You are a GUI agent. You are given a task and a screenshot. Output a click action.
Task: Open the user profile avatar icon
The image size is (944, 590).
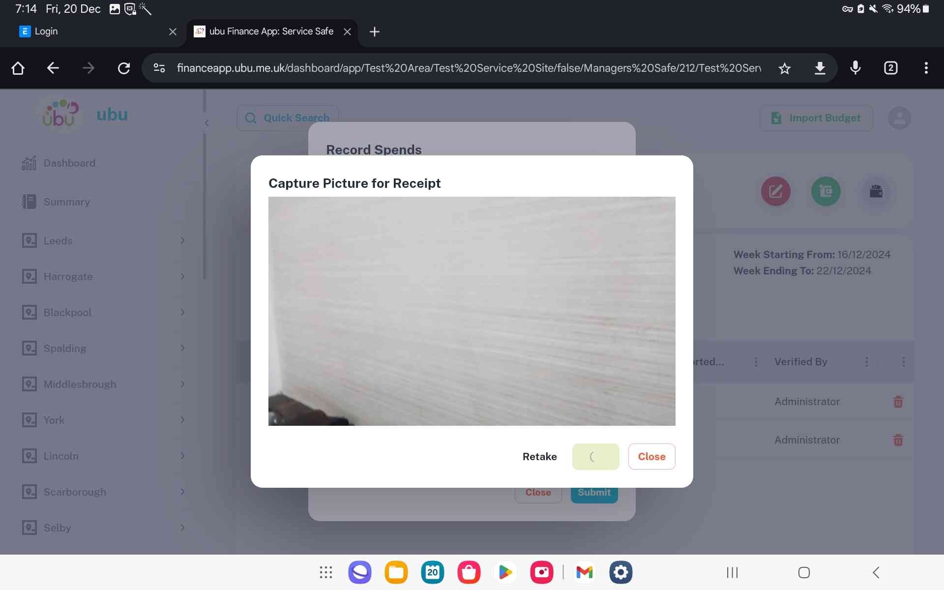click(899, 118)
